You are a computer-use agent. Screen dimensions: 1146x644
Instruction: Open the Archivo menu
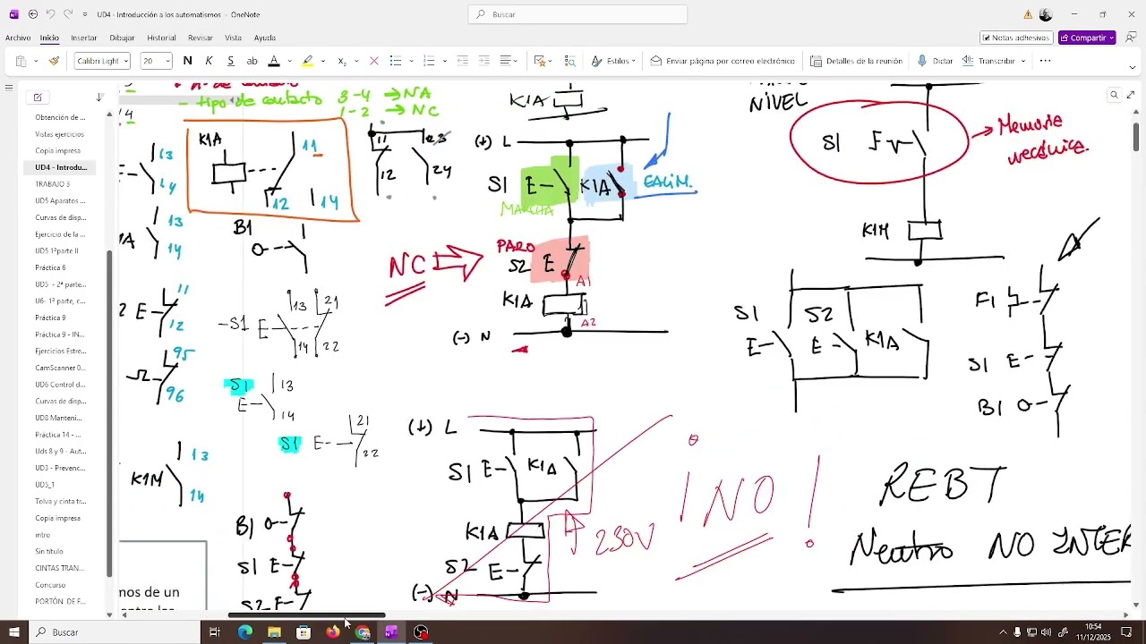pyautogui.click(x=18, y=38)
